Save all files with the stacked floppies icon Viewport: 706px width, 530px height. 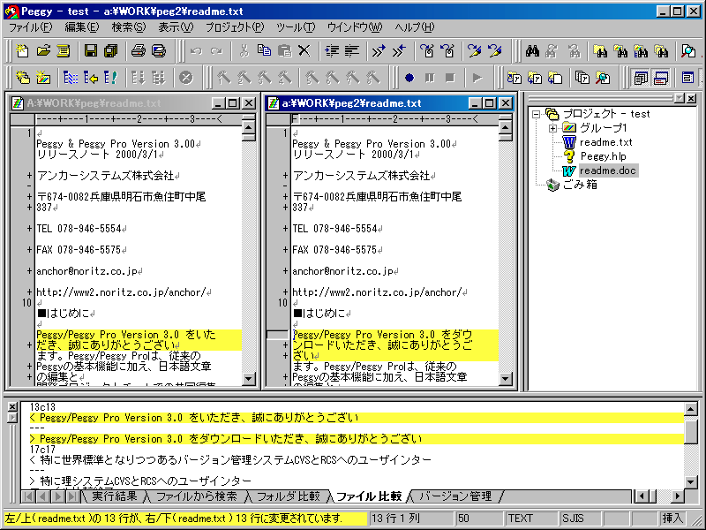pyautogui.click(x=111, y=51)
